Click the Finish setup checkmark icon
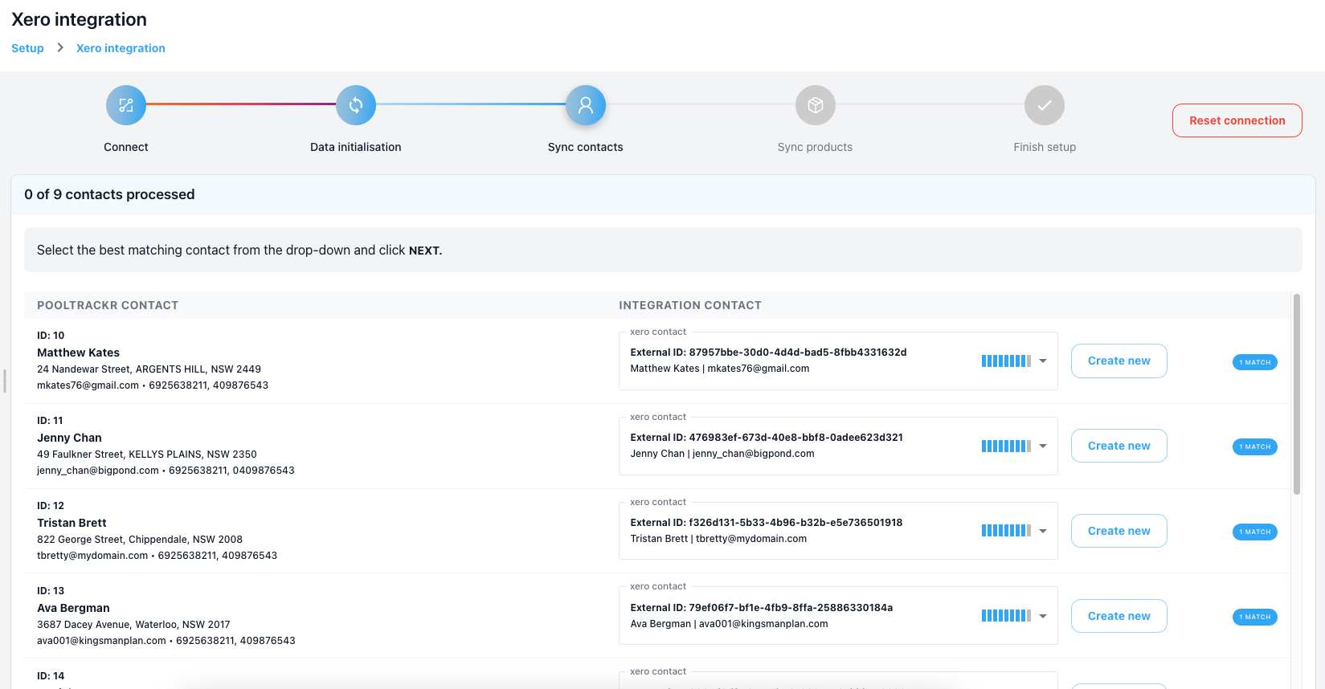Viewport: 1325px width, 689px height. pos(1045,105)
